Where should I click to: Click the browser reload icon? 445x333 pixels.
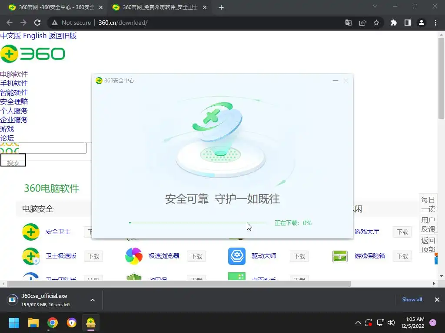point(37,23)
